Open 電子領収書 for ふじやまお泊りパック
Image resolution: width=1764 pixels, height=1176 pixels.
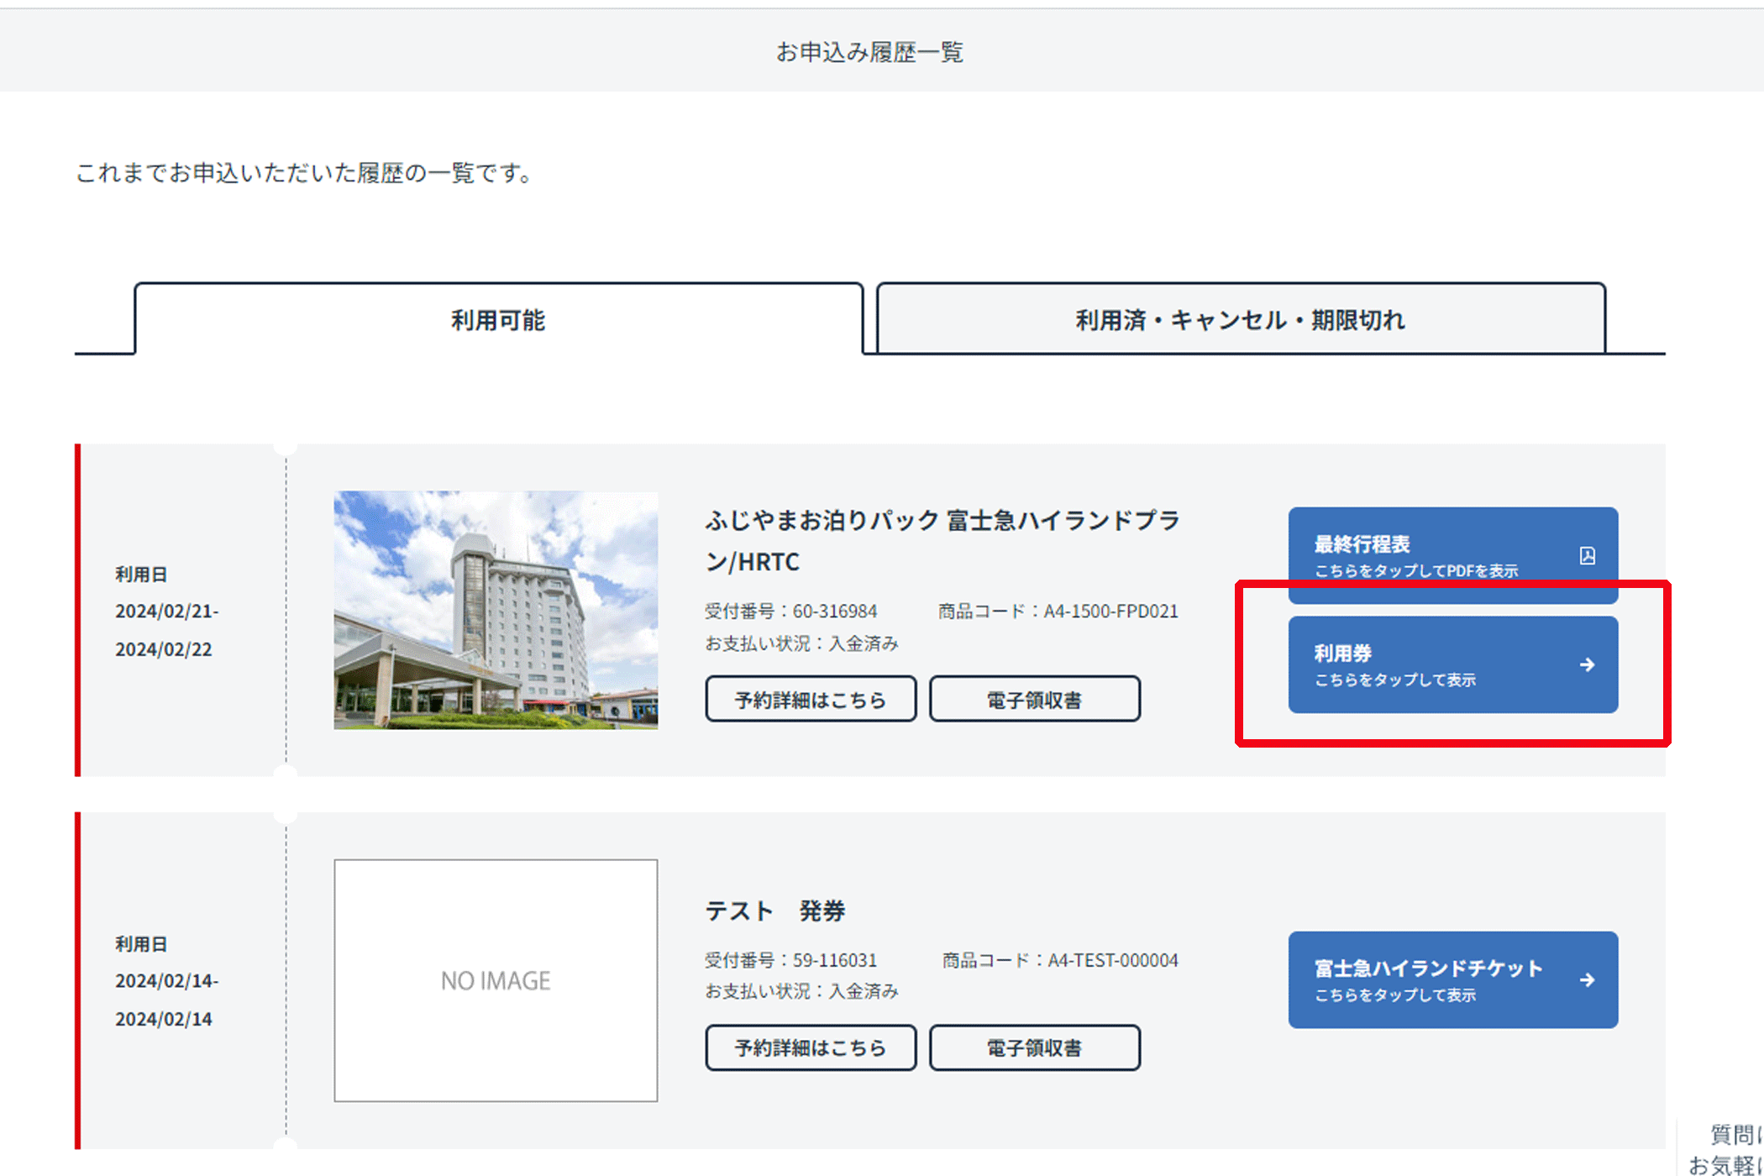click(1034, 699)
